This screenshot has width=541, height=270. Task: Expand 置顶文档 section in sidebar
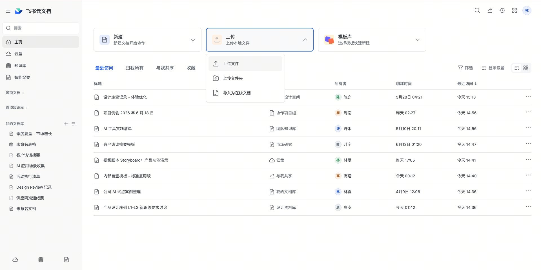[15, 93]
